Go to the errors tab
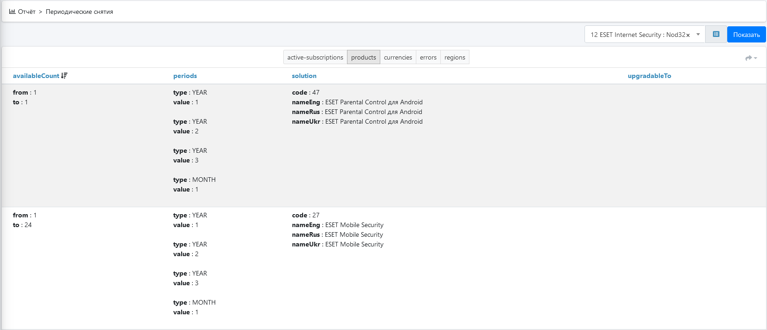767x330 pixels. 428,57
